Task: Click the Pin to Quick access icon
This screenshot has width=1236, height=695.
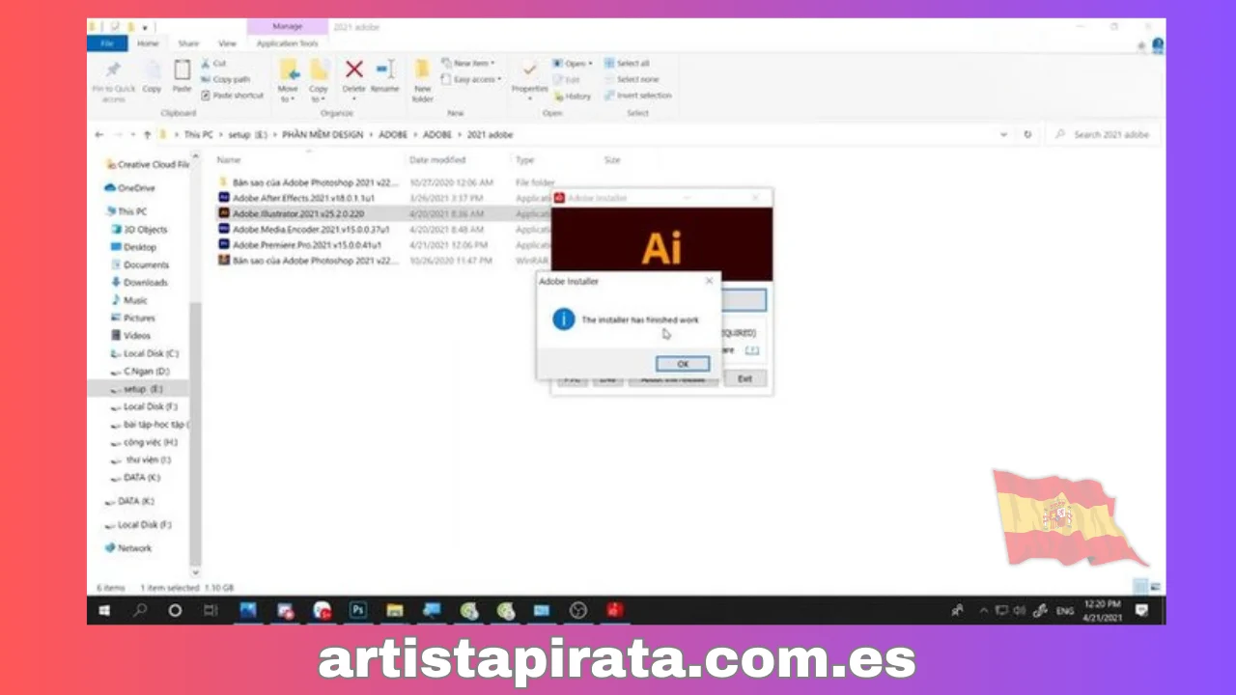Action: coord(114,69)
